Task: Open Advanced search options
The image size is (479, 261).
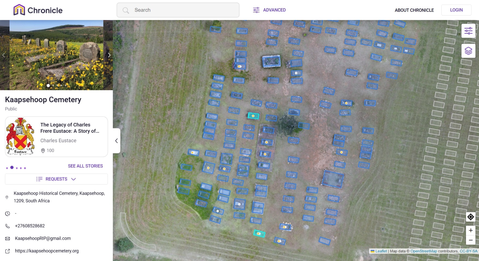Action: click(269, 10)
